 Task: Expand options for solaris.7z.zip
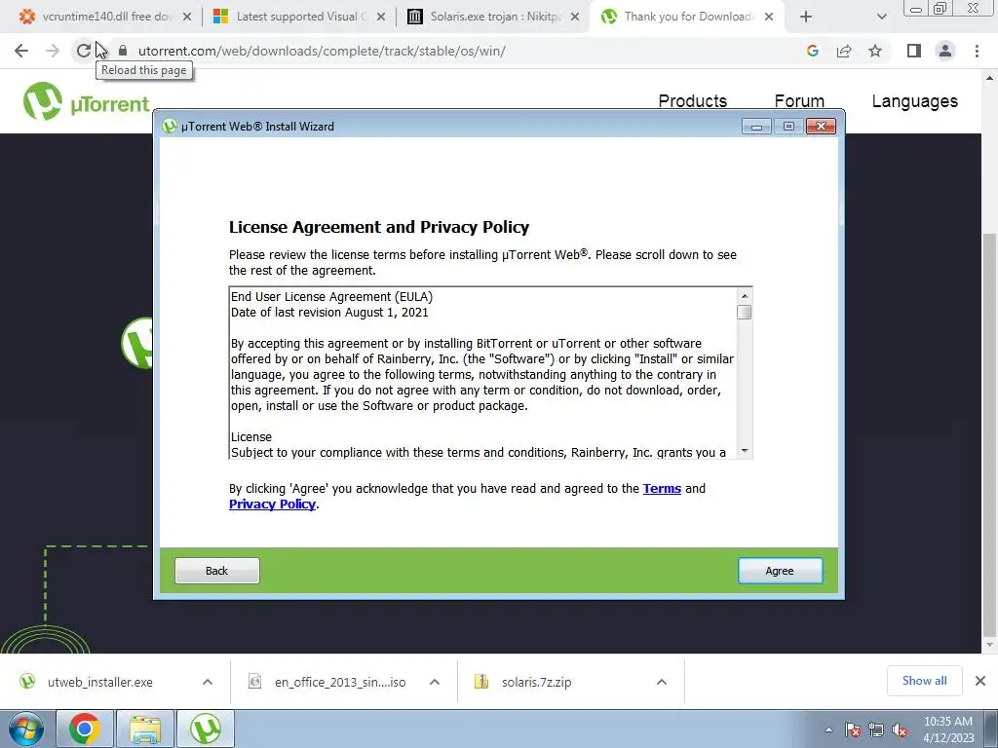(x=662, y=682)
